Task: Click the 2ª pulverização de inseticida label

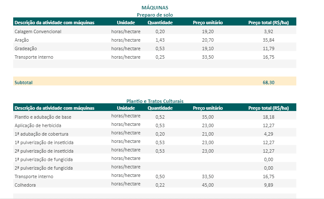Action: [x=44, y=151]
